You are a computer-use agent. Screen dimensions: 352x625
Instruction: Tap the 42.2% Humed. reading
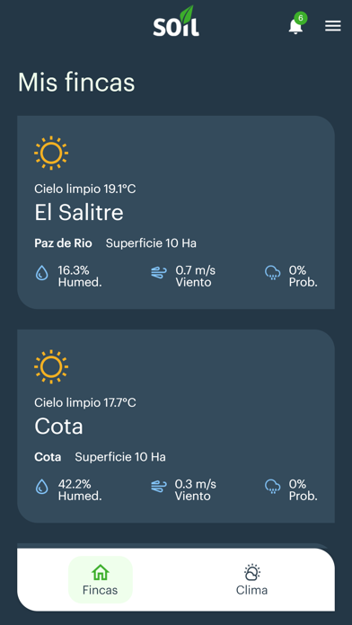80,490
